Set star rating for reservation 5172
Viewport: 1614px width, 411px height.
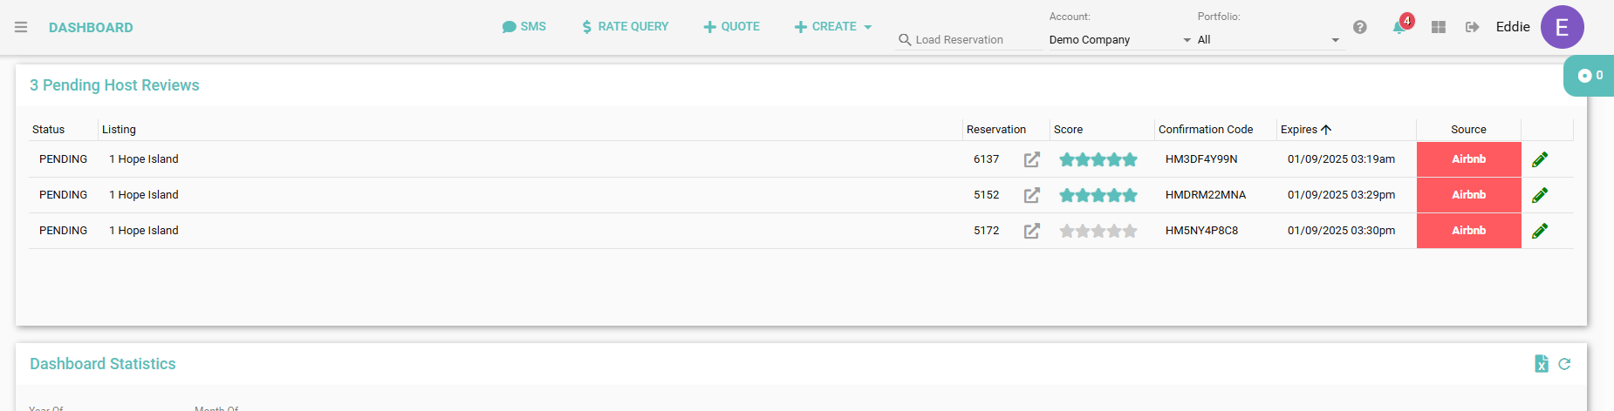click(1098, 231)
